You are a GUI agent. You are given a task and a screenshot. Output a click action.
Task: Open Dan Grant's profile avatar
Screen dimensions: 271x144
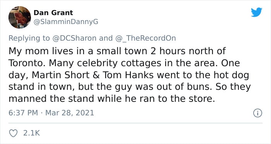(x=20, y=17)
